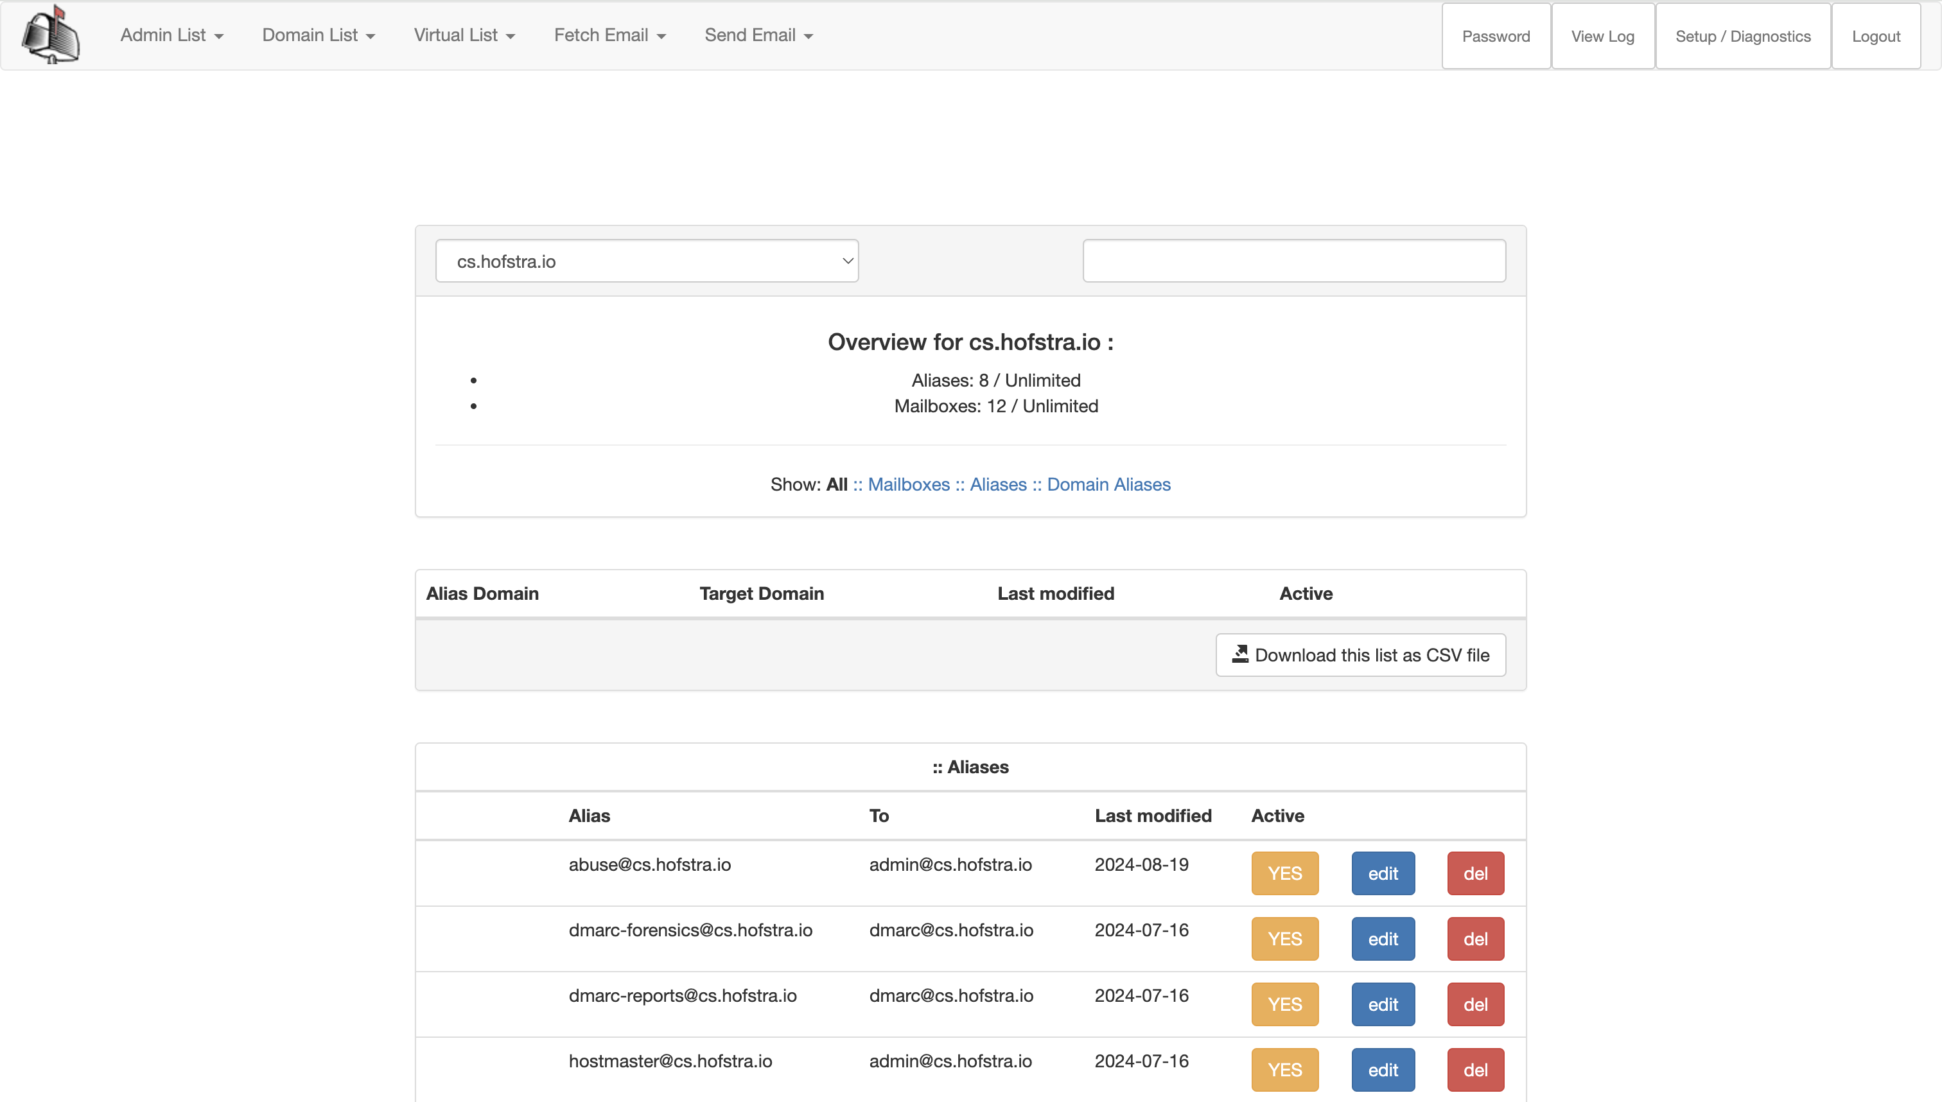
Task: Expand the Domain List dropdown
Action: click(x=318, y=35)
